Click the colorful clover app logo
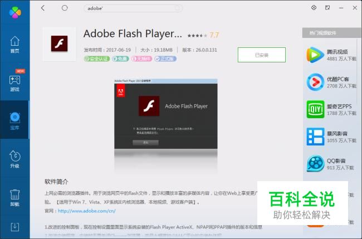Image resolution: width=362 pixels, height=239 pixels. pos(15,12)
